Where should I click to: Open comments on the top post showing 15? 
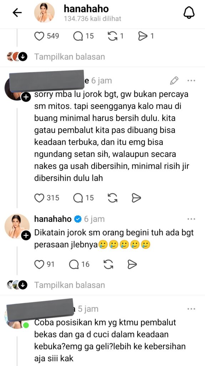78,36
